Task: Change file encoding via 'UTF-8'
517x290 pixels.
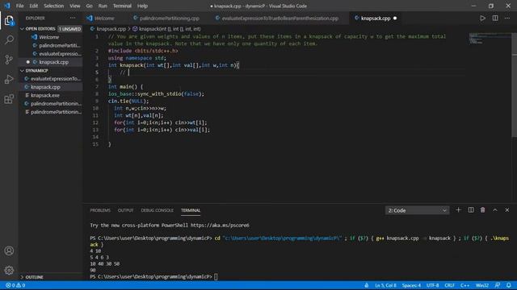Action: (x=433, y=285)
